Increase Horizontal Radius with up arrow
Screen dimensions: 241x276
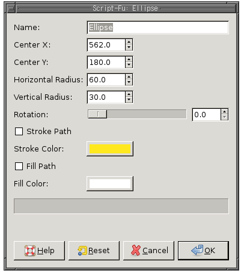[129, 77]
